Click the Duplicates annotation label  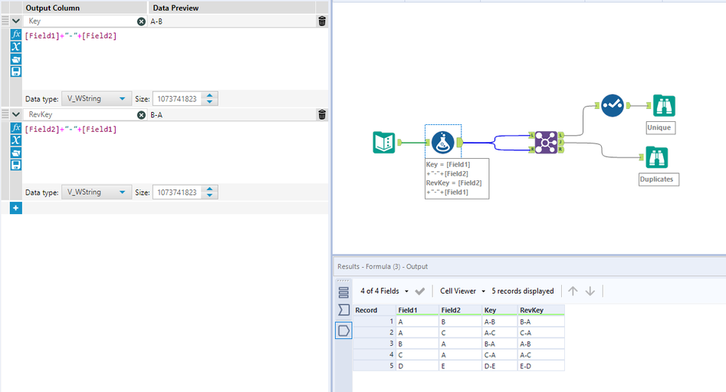(659, 180)
